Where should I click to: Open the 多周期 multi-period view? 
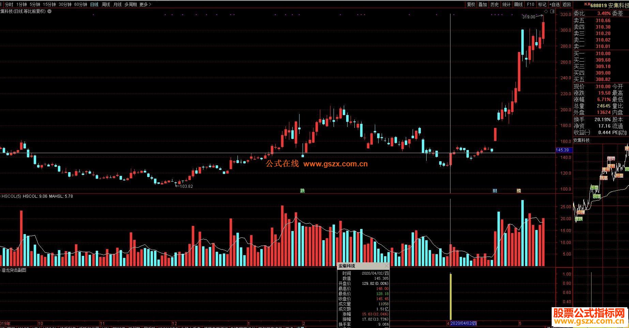coord(131,4)
